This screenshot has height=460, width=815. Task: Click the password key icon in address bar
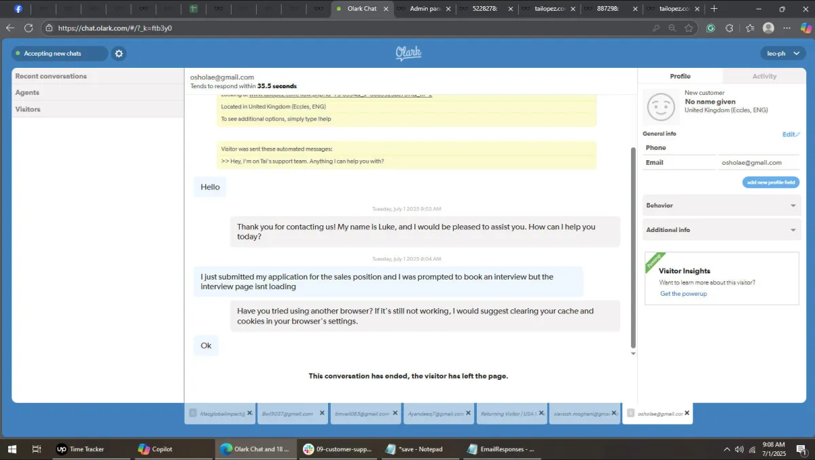pos(655,28)
